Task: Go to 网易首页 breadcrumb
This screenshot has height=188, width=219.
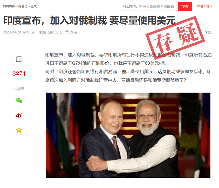Action: (x=9, y=6)
